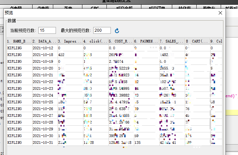
Task: Select sales value 0.0 in 2021-10-12 row
Action: click(172, 48)
